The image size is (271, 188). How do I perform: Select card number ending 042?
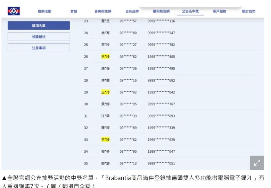[161, 92]
